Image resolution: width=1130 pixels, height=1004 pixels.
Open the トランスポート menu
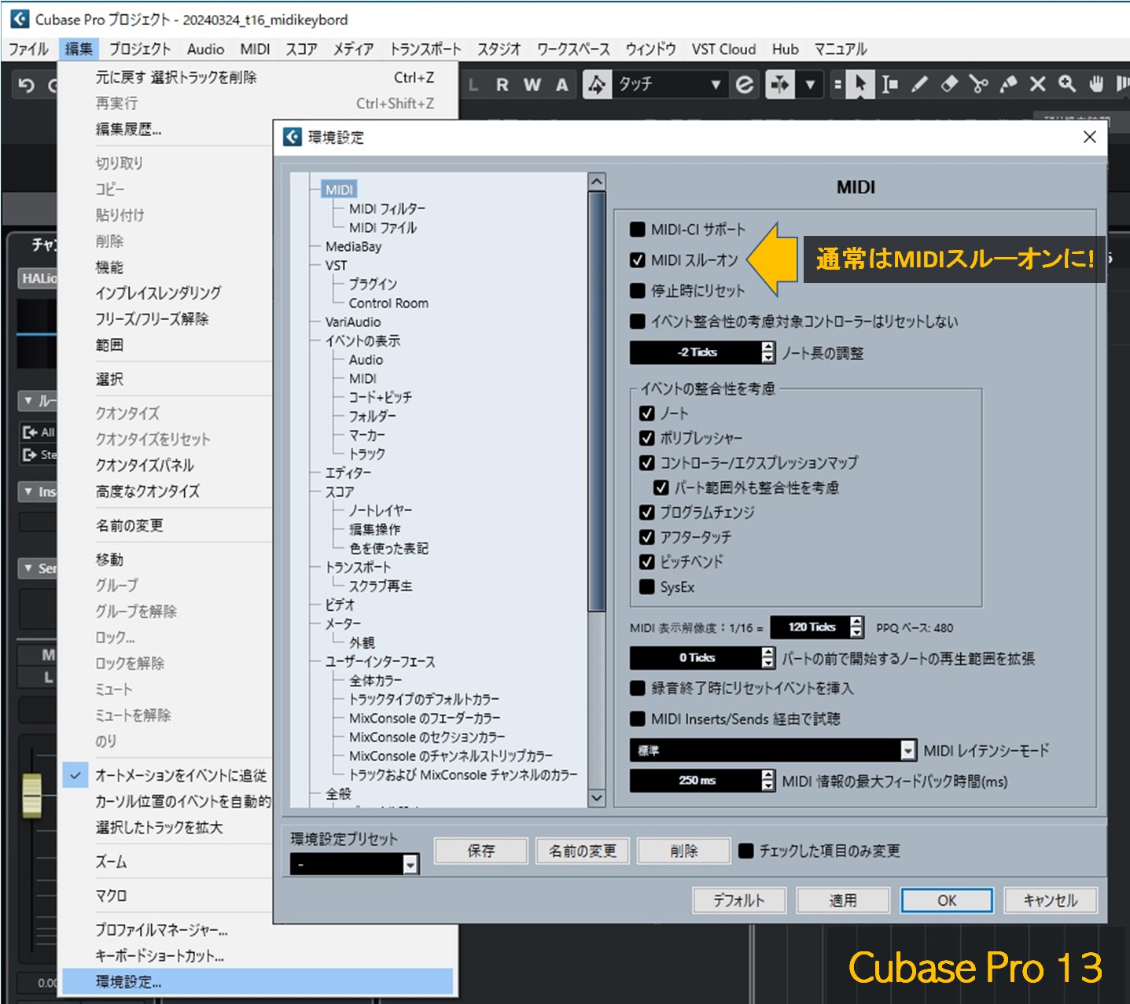(x=425, y=49)
